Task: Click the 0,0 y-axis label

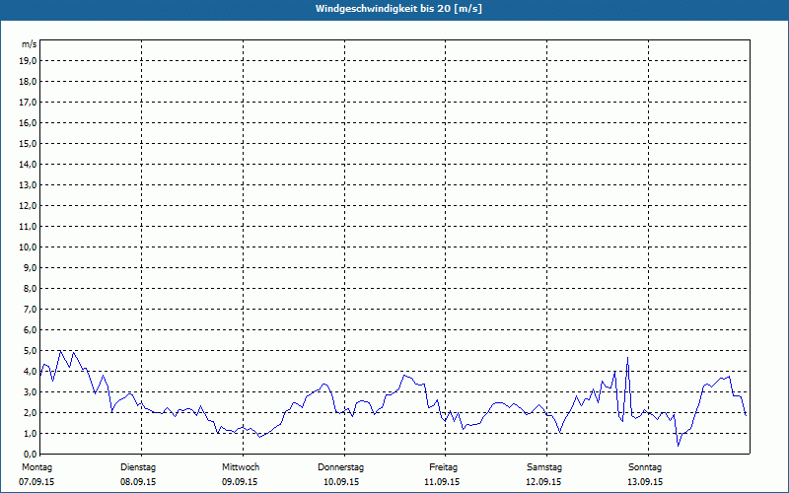Action: pos(31,454)
